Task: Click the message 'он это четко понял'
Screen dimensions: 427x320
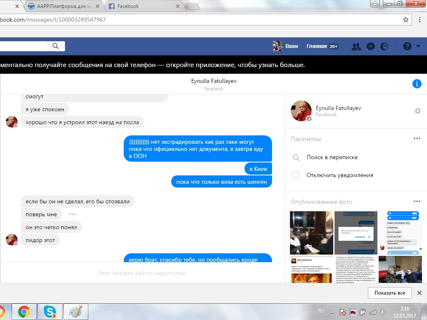Action: [x=51, y=227]
